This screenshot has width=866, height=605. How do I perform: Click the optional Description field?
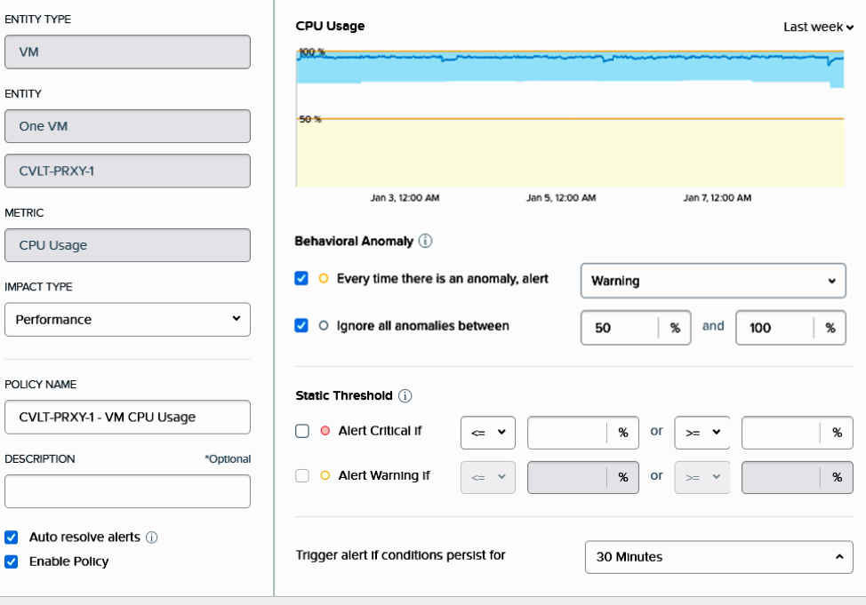click(x=127, y=491)
